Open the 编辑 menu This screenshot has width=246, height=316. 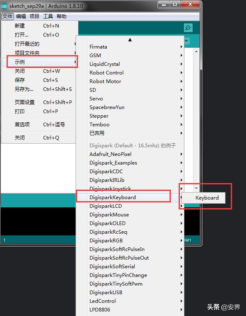[21, 16]
